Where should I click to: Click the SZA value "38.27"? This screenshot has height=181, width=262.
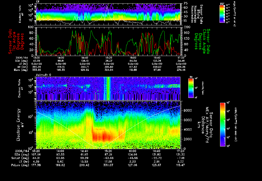click(109, 61)
